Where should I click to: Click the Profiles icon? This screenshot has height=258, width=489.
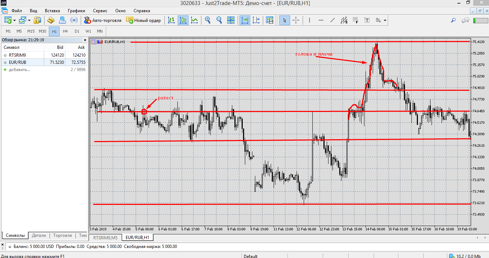(x=23, y=20)
